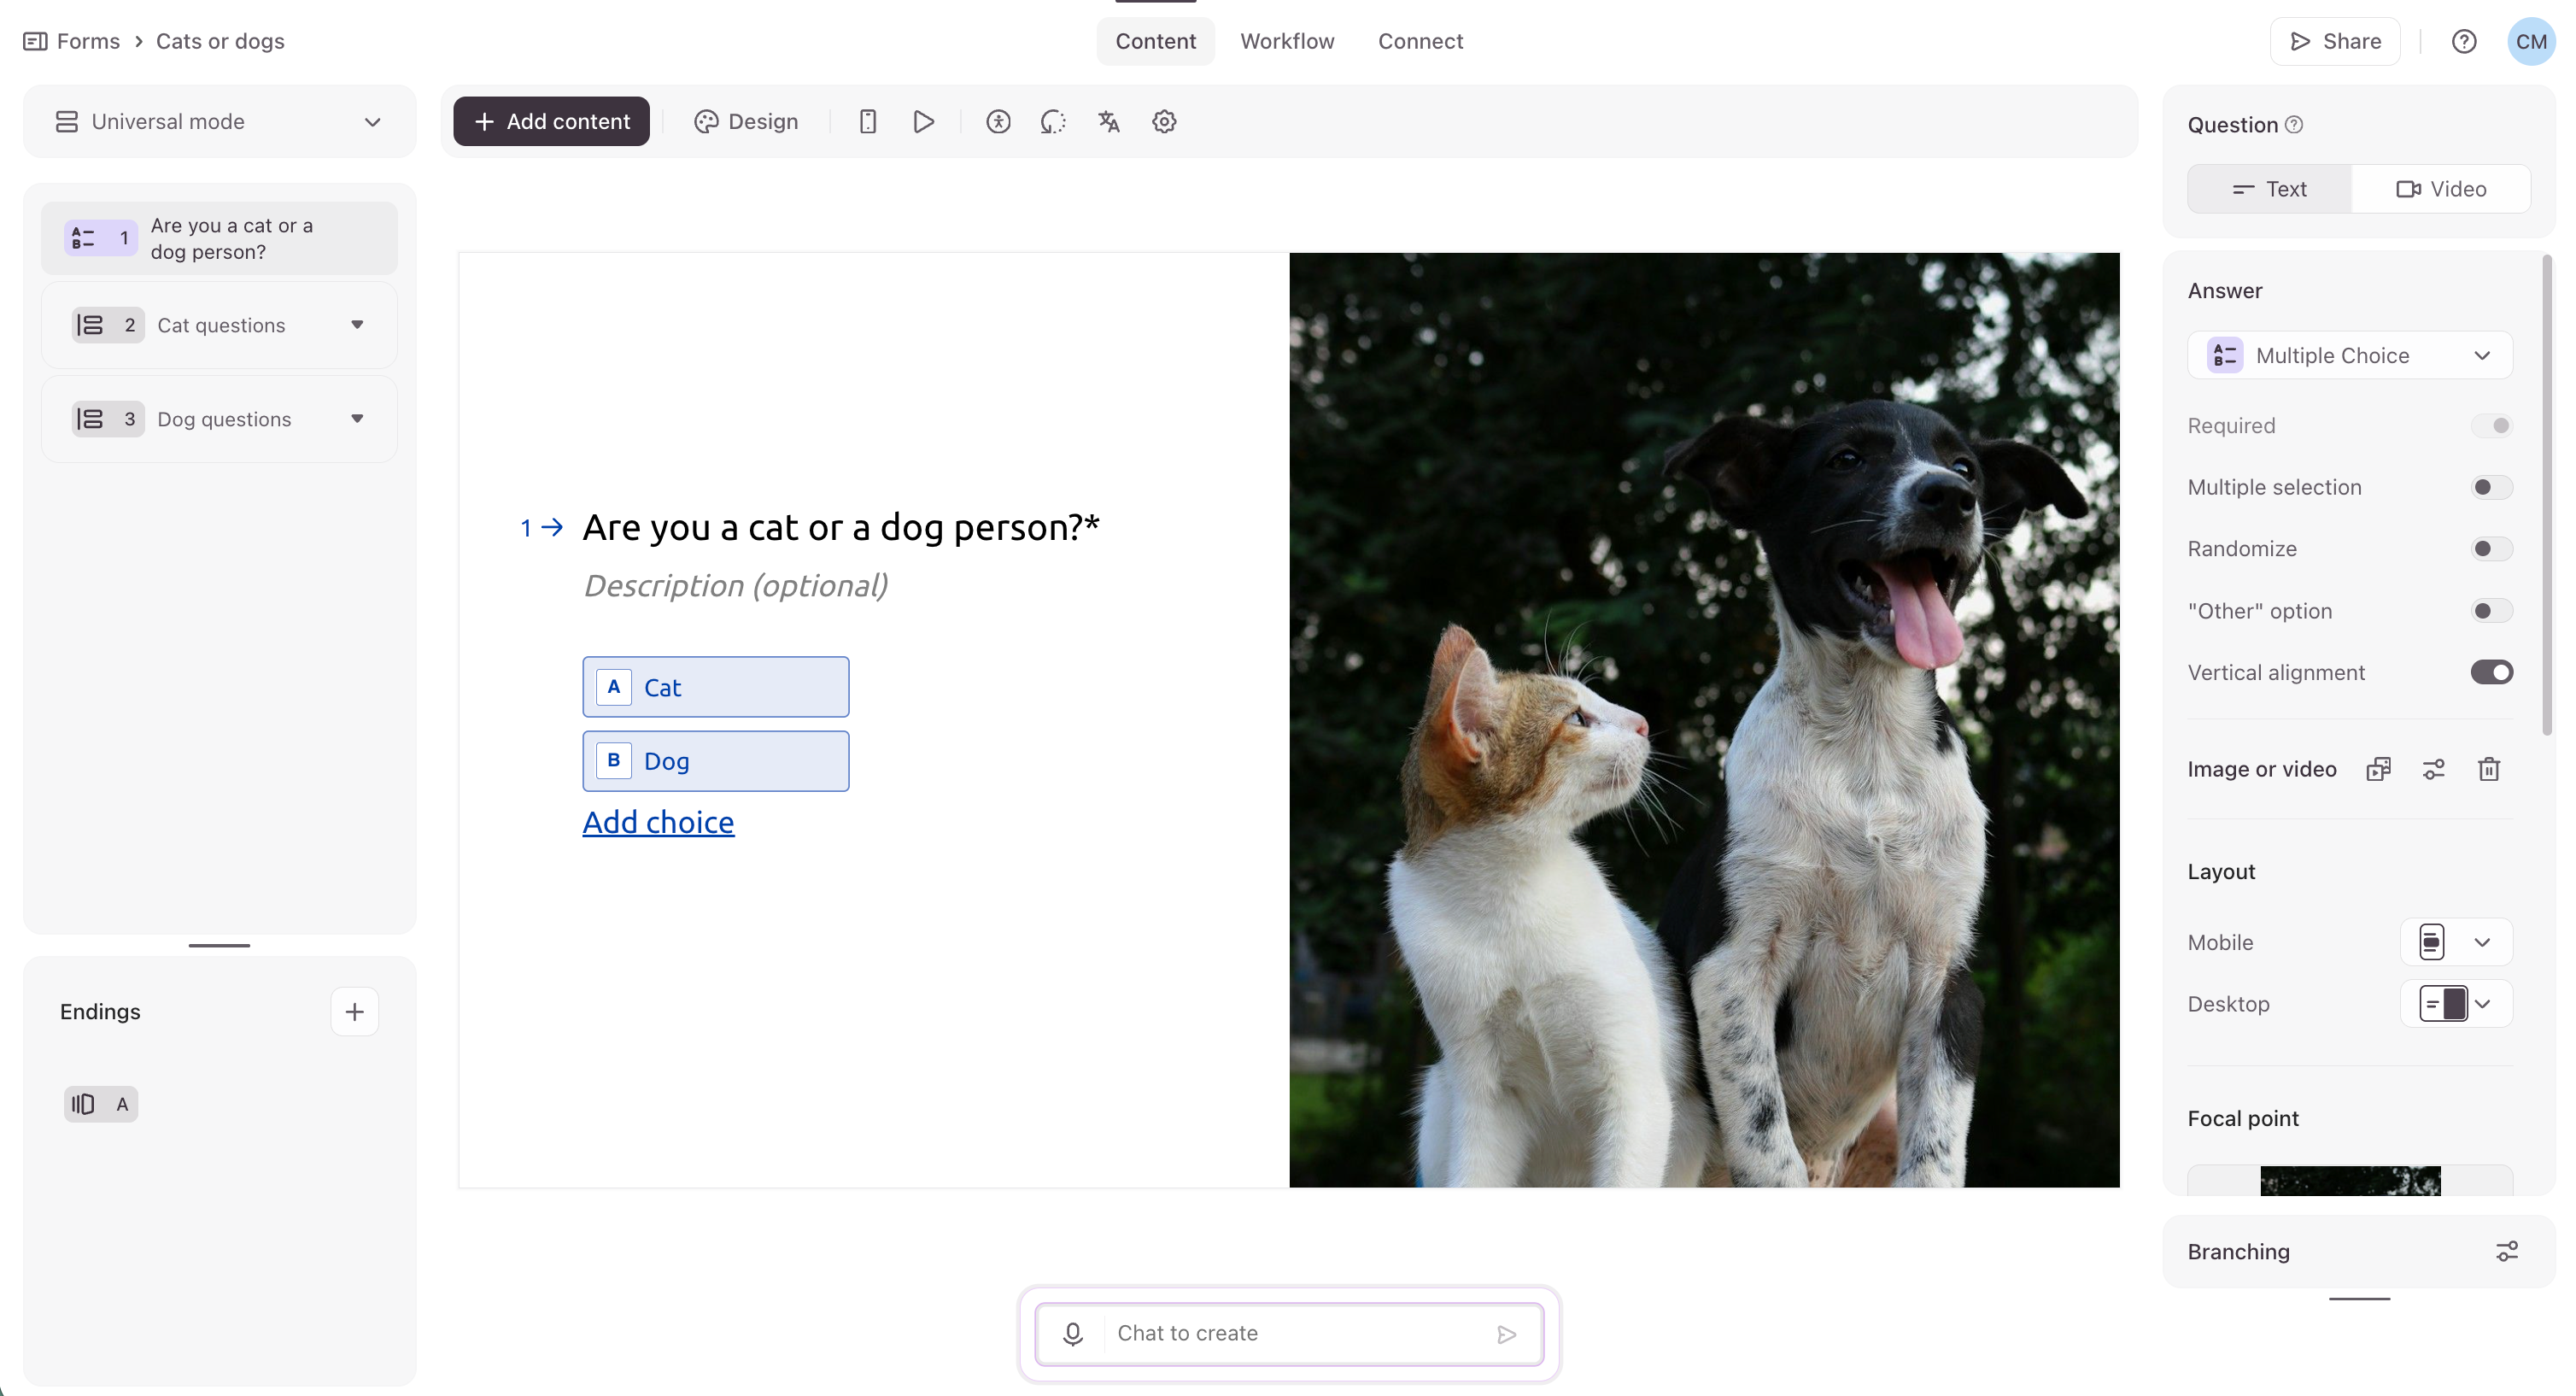Open mobile preview icon in toolbar
The height and width of the screenshot is (1396, 2576).
(867, 122)
